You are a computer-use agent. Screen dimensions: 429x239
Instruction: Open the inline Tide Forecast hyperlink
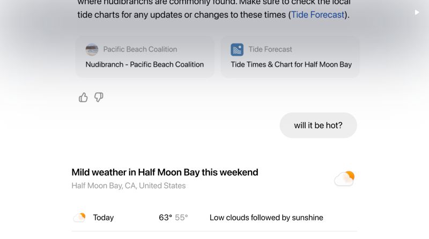317,14
